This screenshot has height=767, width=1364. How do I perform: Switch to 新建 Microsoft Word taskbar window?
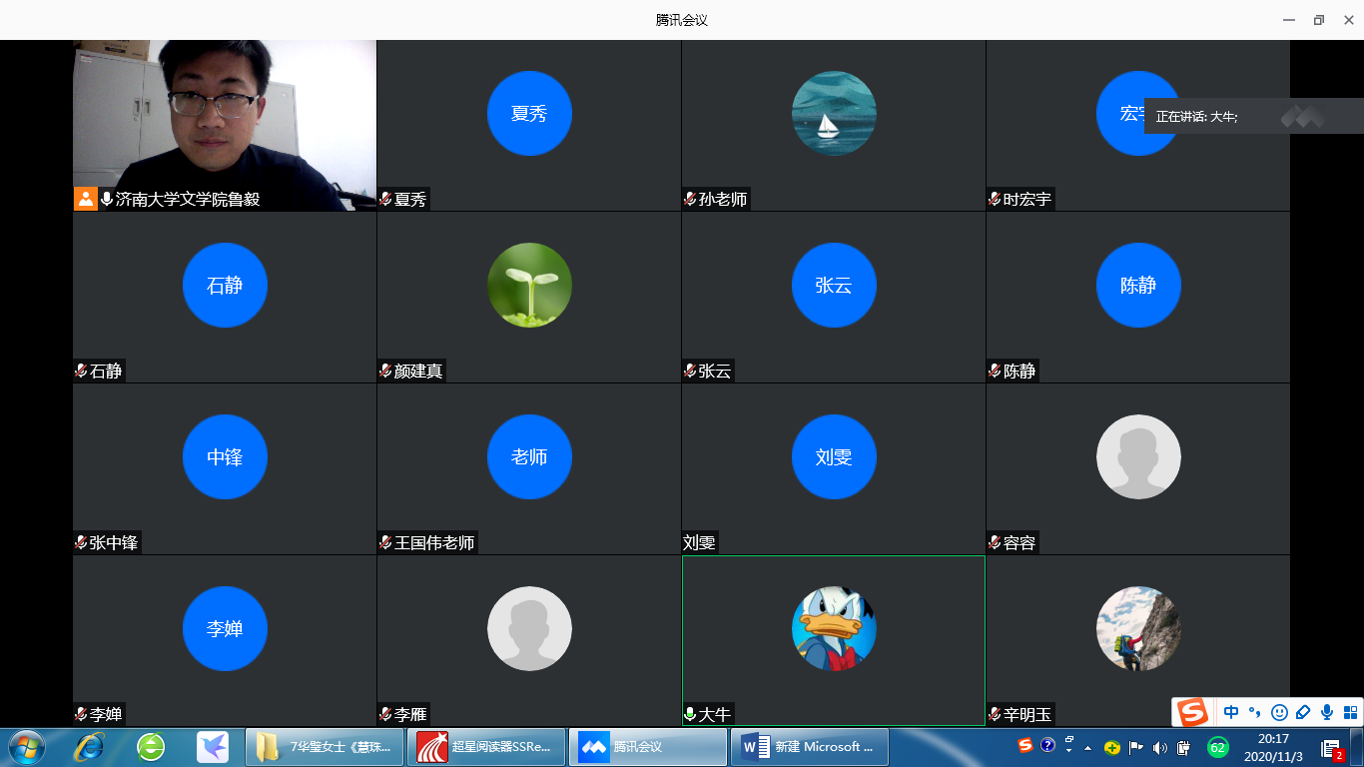click(x=809, y=747)
